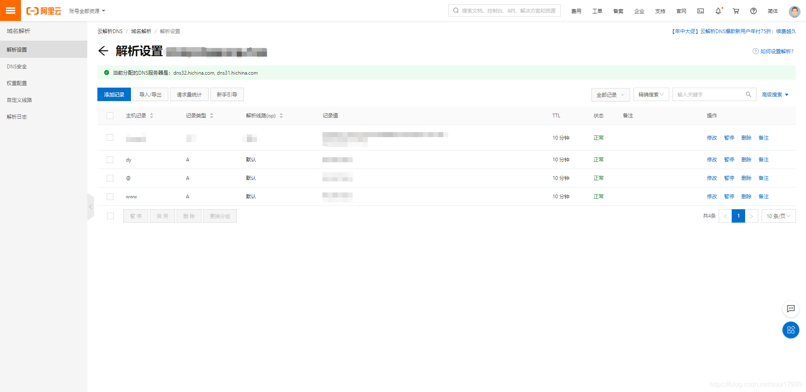Open 域名解析 in the sidebar

coord(18,31)
